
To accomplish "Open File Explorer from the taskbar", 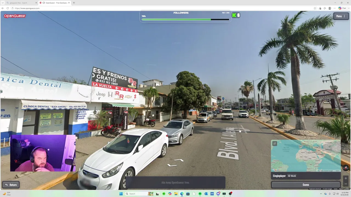I will [176, 194].
